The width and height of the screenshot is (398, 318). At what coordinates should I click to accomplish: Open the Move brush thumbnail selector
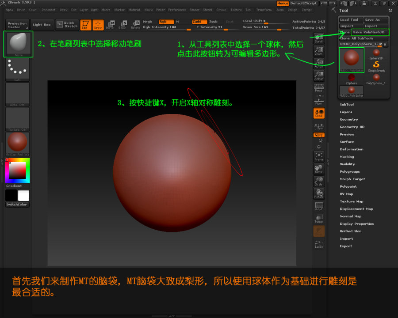coord(18,44)
